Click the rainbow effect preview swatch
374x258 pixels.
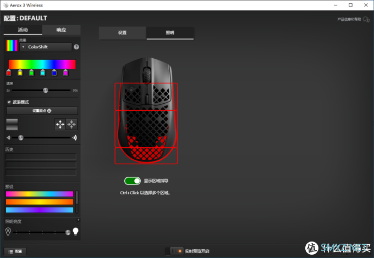(x=12, y=46)
